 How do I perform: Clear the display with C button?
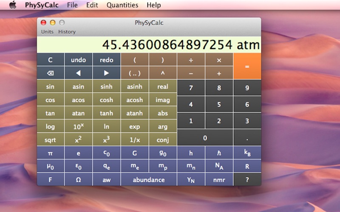[50, 60]
